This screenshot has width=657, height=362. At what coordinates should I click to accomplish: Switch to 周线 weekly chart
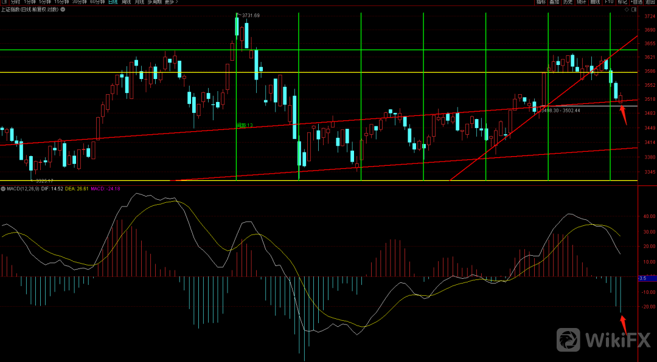point(126,2)
